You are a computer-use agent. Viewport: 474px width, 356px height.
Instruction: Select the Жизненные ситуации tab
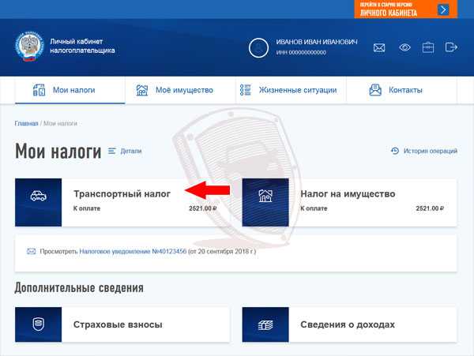pos(291,90)
